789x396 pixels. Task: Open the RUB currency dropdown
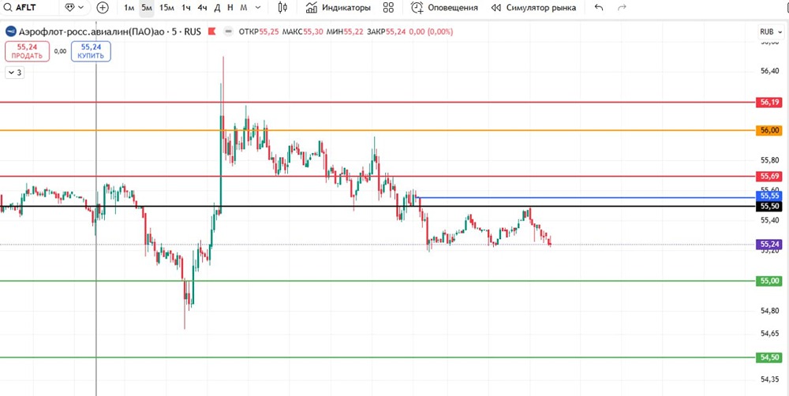point(772,32)
